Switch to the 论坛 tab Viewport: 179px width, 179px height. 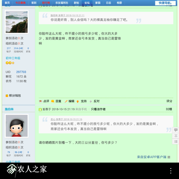pos(87,3)
